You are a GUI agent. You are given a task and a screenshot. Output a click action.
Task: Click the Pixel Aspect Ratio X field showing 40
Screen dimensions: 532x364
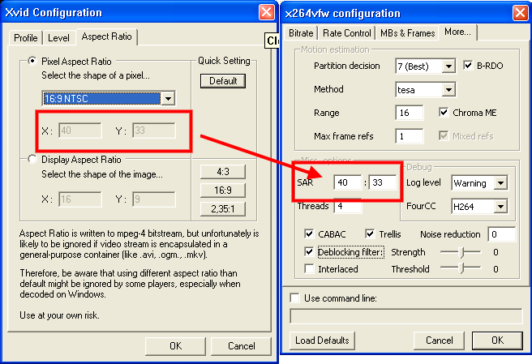(80, 131)
